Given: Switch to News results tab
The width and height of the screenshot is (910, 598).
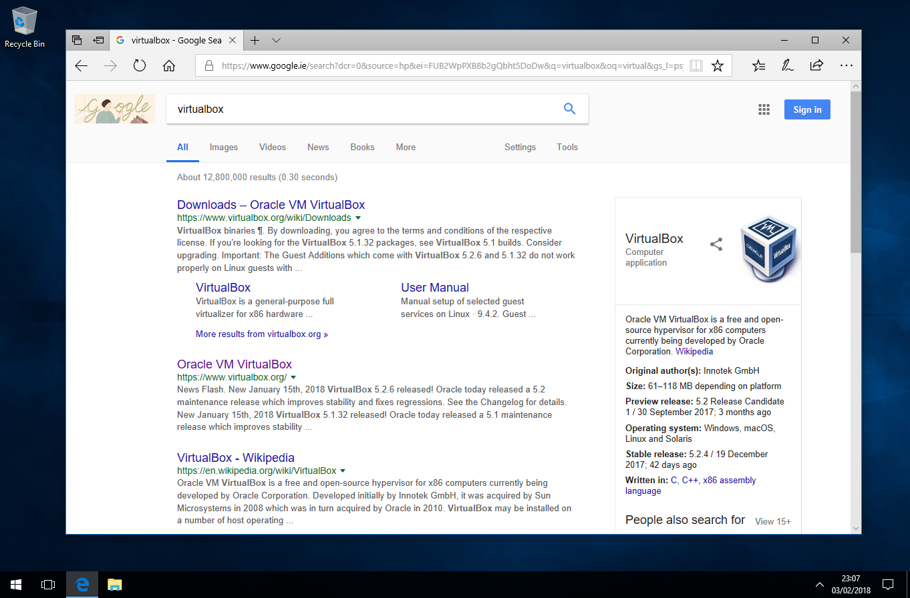Looking at the screenshot, I should [x=318, y=147].
